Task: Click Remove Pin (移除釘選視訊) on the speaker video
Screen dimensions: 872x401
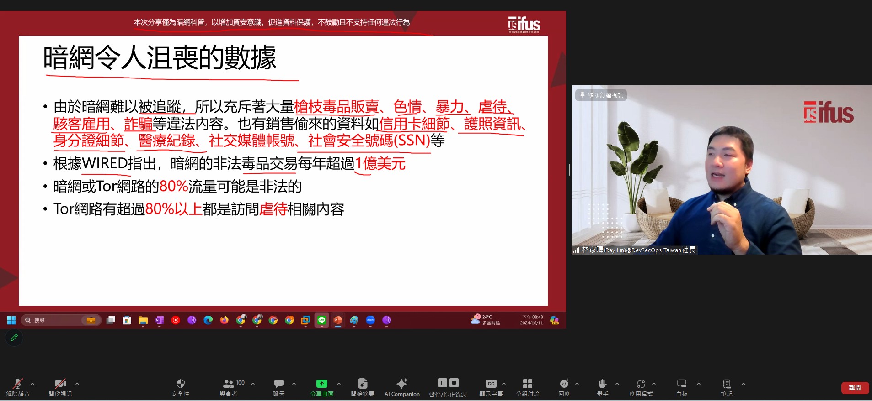Action: (601, 95)
